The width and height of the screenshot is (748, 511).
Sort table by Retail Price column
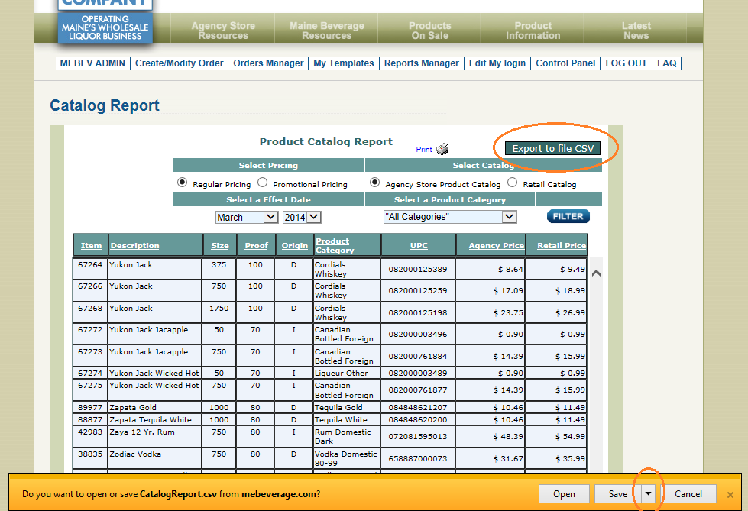[562, 245]
